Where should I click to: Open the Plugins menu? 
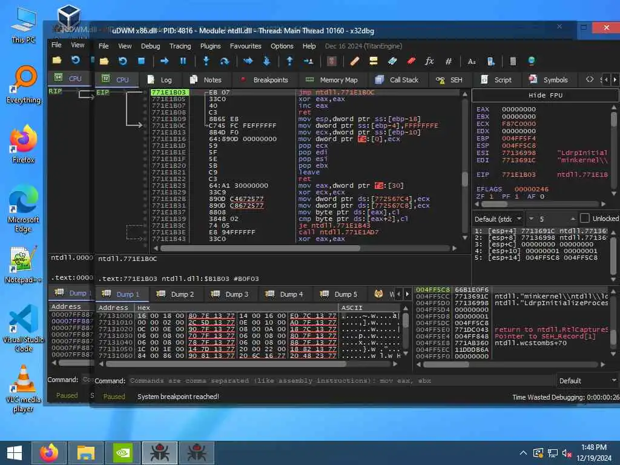pyautogui.click(x=210, y=46)
